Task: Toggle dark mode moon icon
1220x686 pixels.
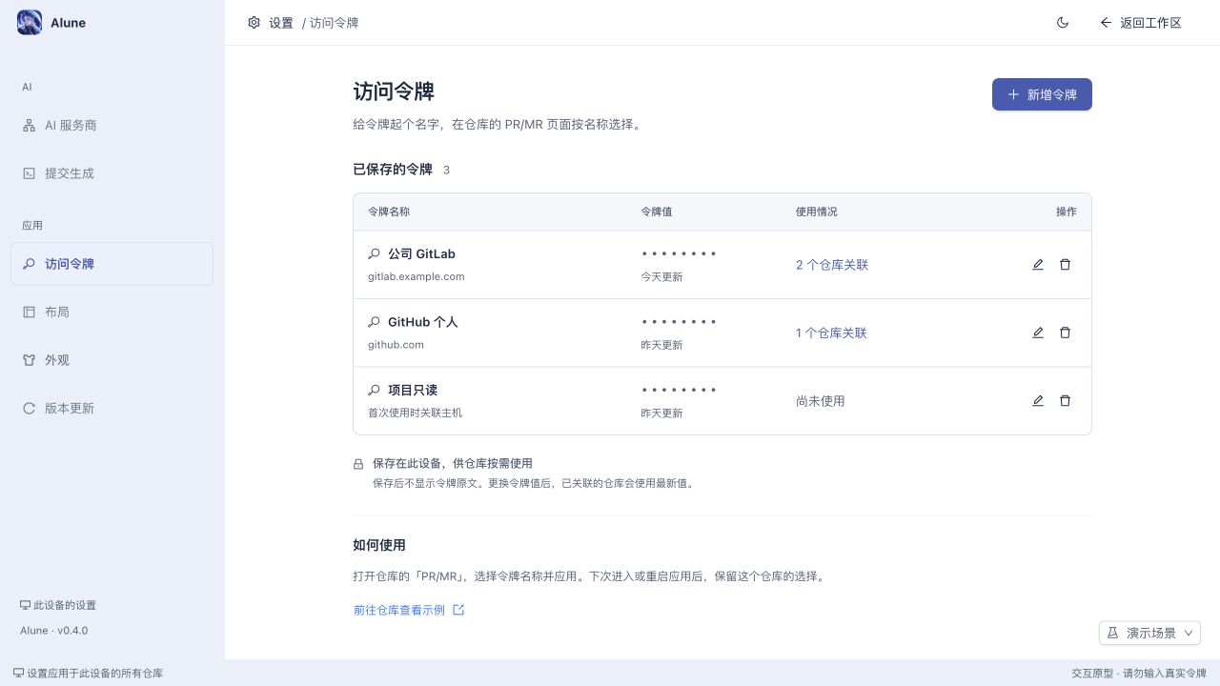Action: pos(1063,23)
